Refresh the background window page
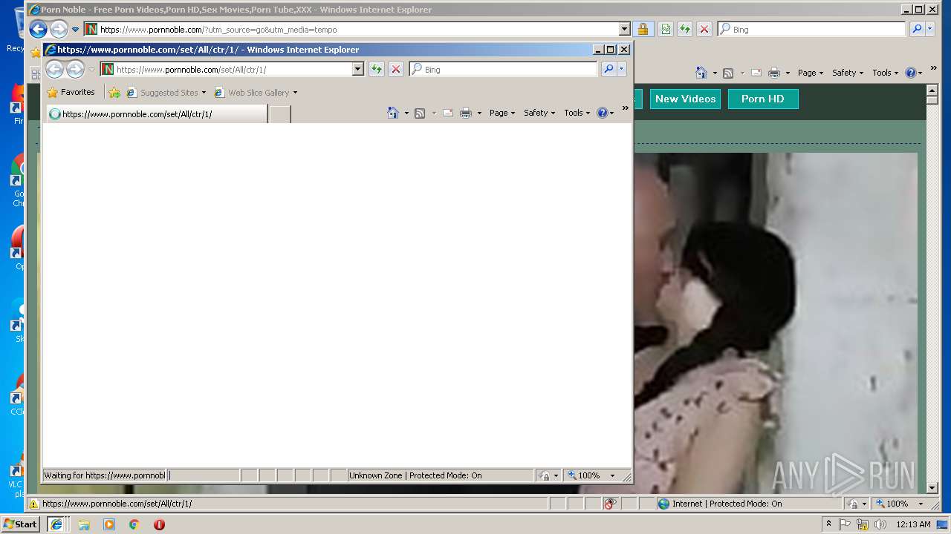This screenshot has width=951, height=534. [685, 30]
